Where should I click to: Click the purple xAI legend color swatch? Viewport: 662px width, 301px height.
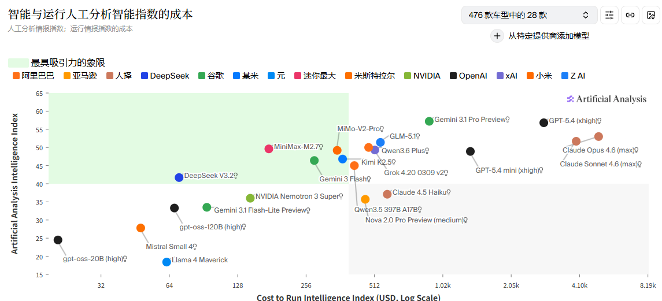[x=500, y=76]
